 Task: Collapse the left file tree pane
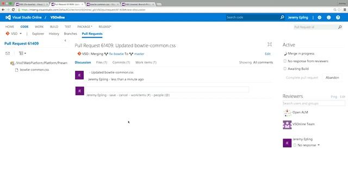pos(65,40)
